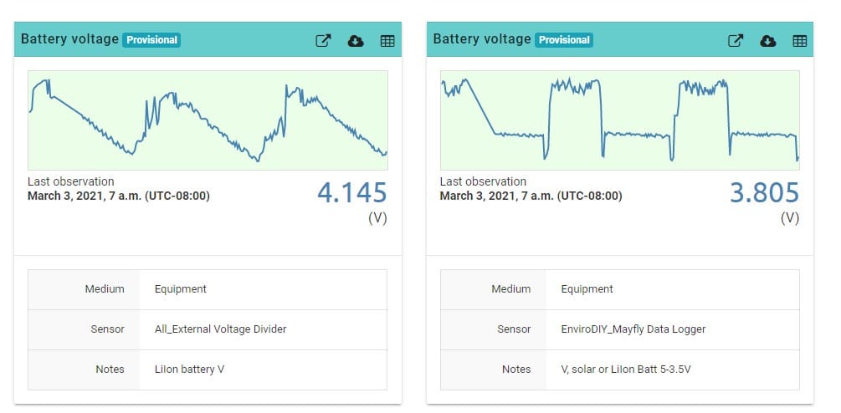The image size is (841, 413).
Task: Click the sparkline chart above the 3.805 reading
Action: click(619, 120)
